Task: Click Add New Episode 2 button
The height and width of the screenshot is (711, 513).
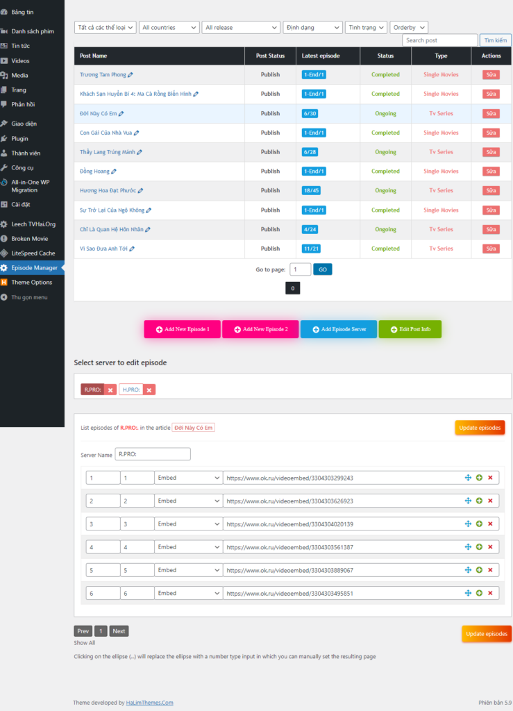Action: pos(260,330)
